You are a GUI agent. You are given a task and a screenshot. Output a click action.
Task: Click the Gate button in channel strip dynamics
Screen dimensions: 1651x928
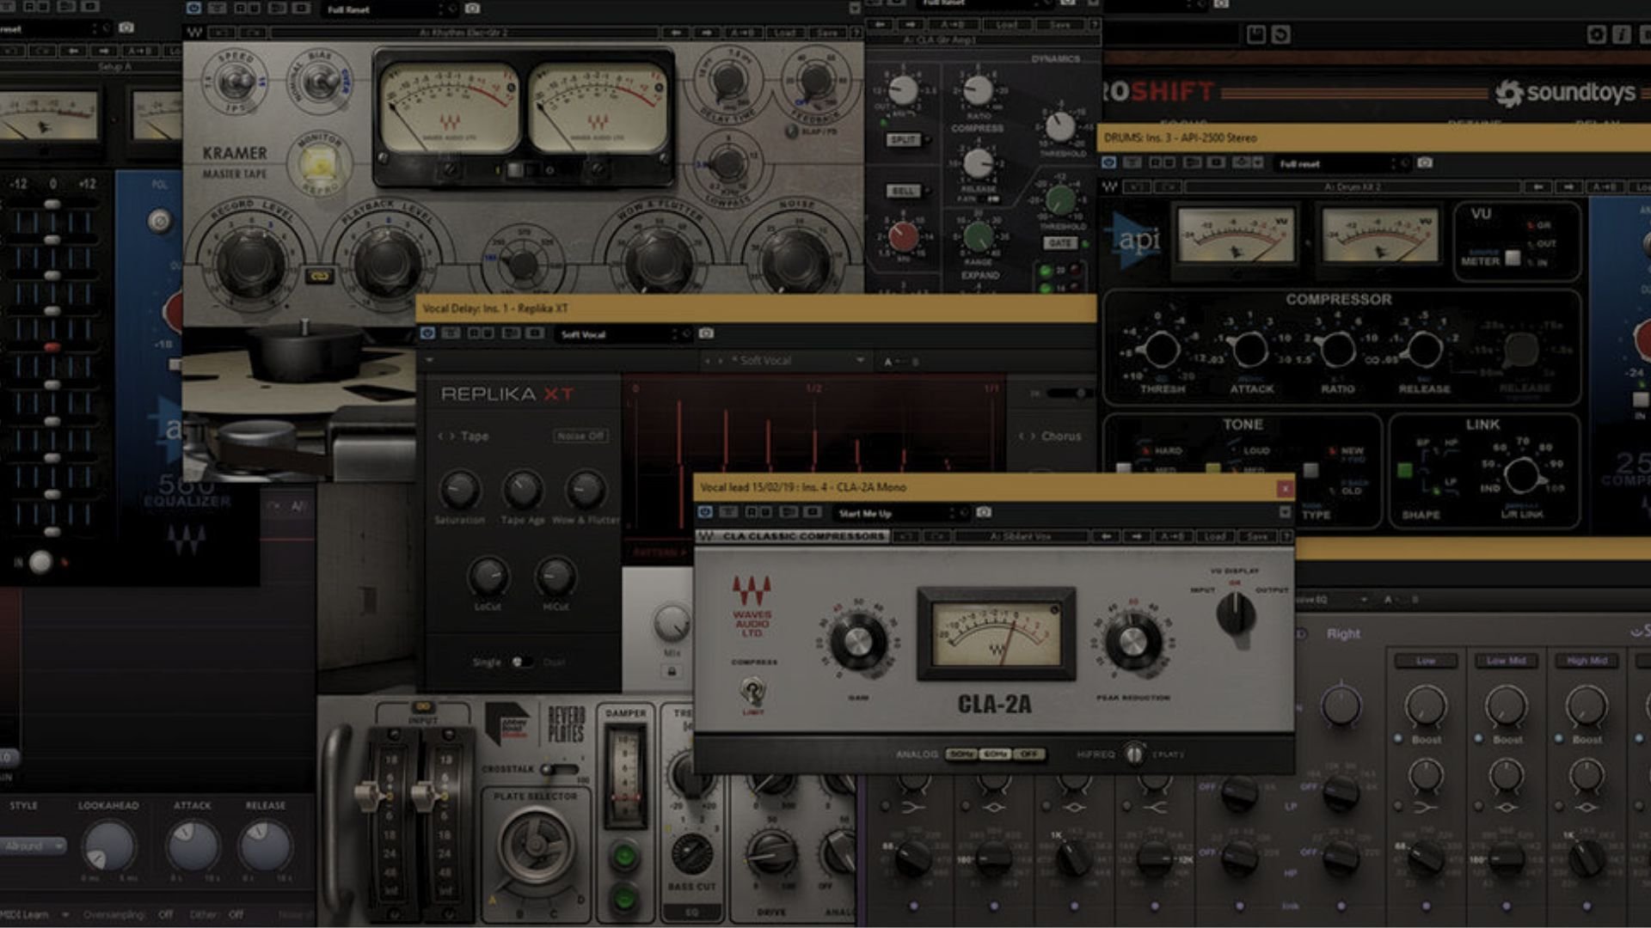tap(1059, 243)
